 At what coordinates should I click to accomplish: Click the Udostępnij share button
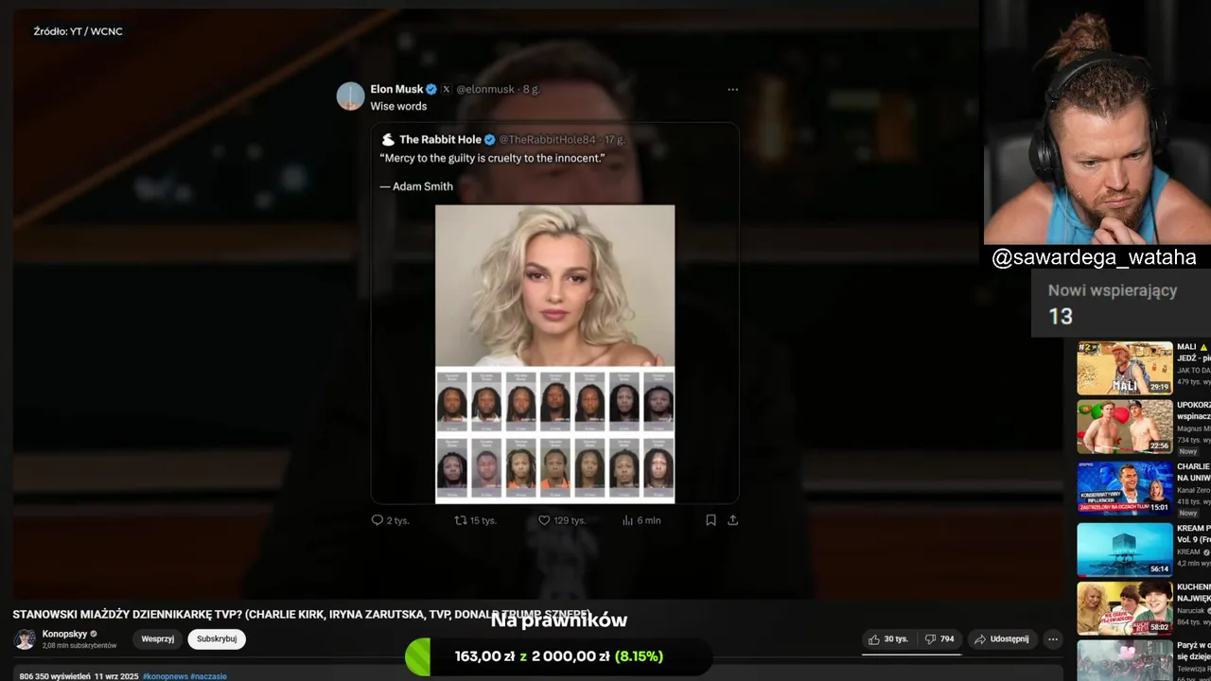click(x=1002, y=639)
